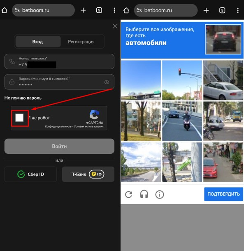The width and height of the screenshot is (244, 251).
Task: Open new tab in left browser
Action: pyautogui.click(x=83, y=10)
